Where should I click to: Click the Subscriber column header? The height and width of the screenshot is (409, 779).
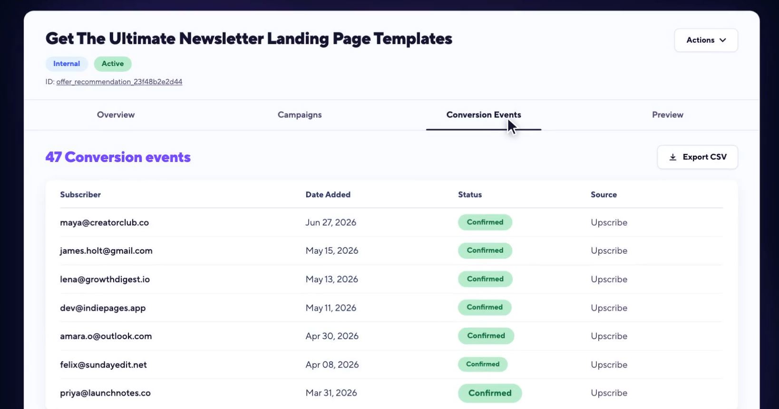[x=80, y=195]
